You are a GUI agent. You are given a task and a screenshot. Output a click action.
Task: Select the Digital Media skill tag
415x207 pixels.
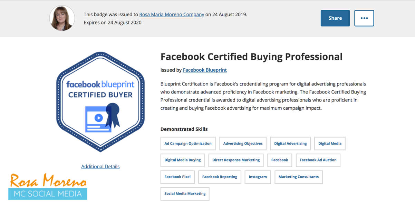(330, 143)
